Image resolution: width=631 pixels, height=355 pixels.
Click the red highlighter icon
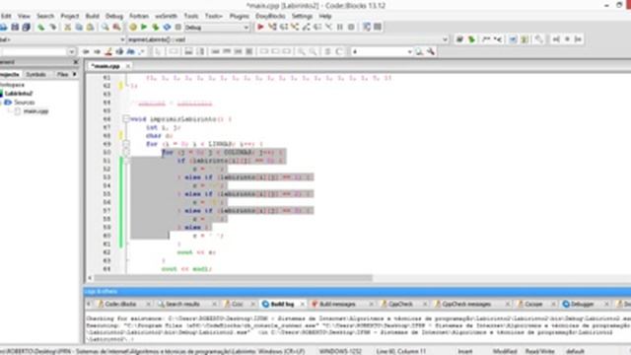coord(108,51)
